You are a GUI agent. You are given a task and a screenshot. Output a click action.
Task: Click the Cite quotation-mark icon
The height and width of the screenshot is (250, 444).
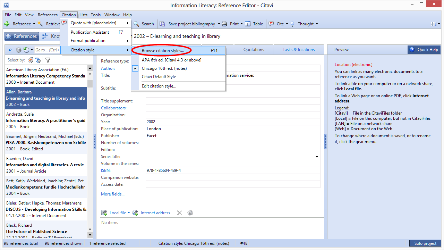click(271, 24)
